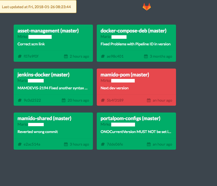Select message Fixed Problems with Pipeline ID
This screenshot has width=217, height=186.
pos(136,44)
